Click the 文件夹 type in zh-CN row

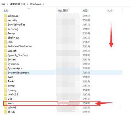point(86,112)
